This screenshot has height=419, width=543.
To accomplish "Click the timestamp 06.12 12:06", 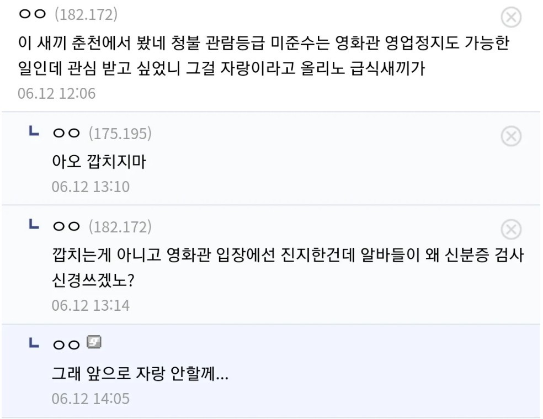I will (56, 93).
